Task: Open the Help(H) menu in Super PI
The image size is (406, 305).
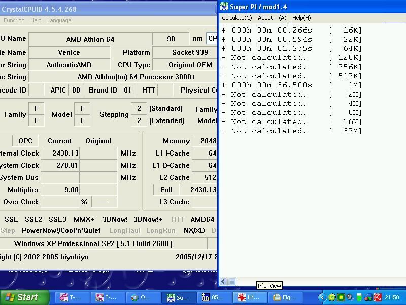Action: coord(301,18)
